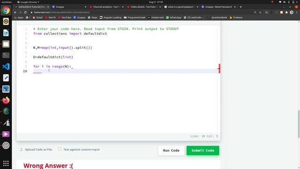Show all applications grid

(x=6, y=163)
